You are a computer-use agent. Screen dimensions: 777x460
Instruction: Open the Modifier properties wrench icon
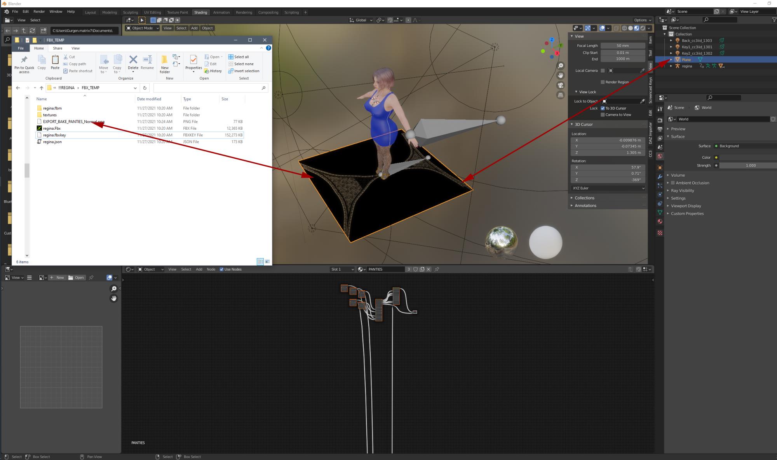click(660, 177)
